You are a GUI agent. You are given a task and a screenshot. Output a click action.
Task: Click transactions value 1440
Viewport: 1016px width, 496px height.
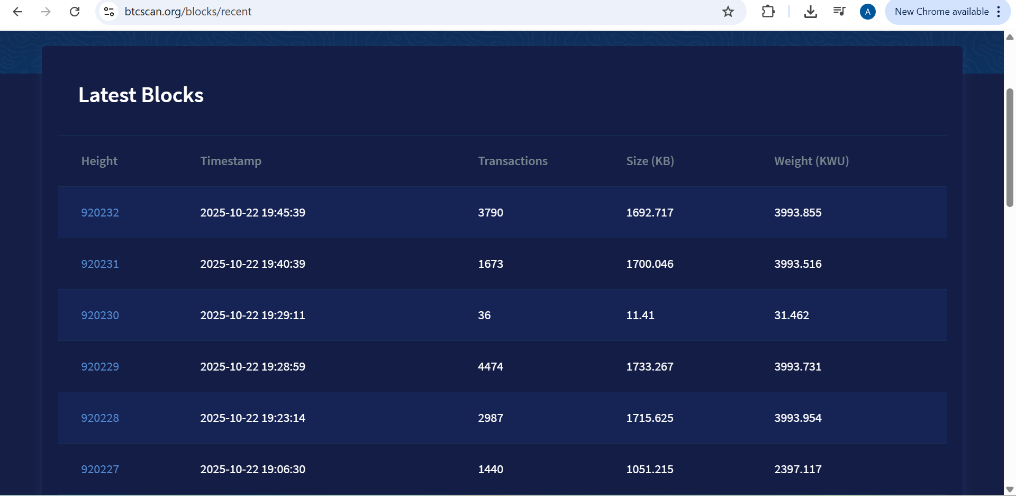[491, 470]
